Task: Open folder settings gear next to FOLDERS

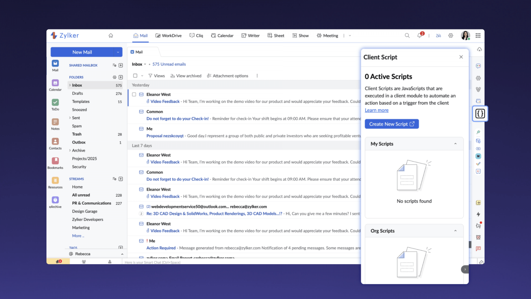Action: (114, 77)
